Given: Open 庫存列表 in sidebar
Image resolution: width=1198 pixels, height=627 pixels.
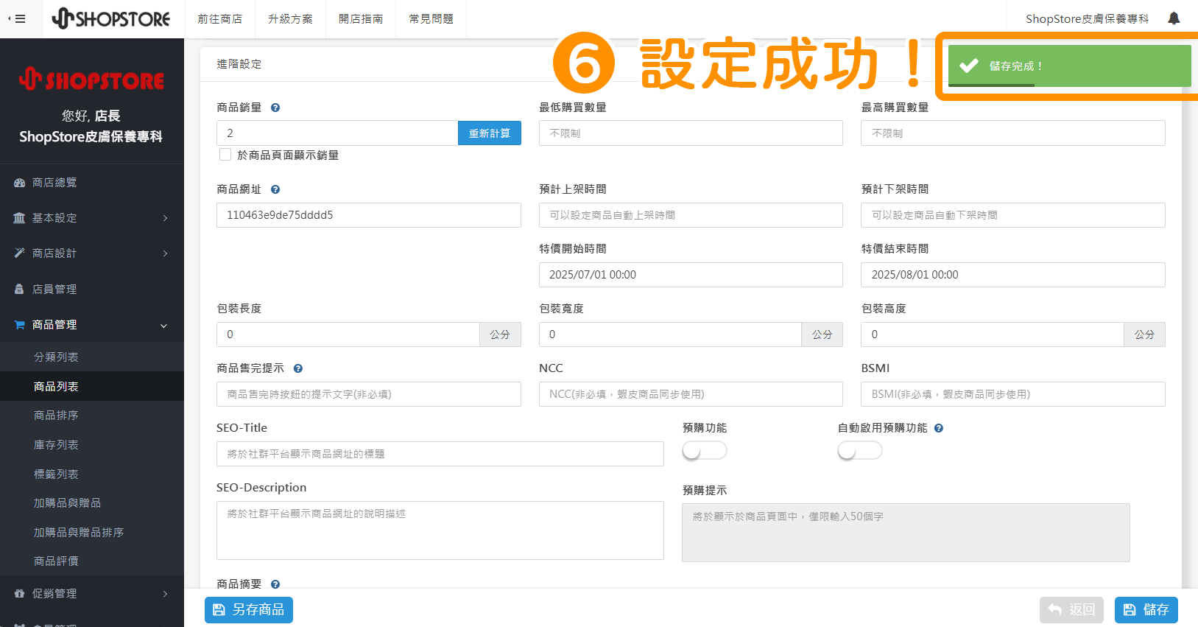Looking at the screenshot, I should click(x=92, y=445).
